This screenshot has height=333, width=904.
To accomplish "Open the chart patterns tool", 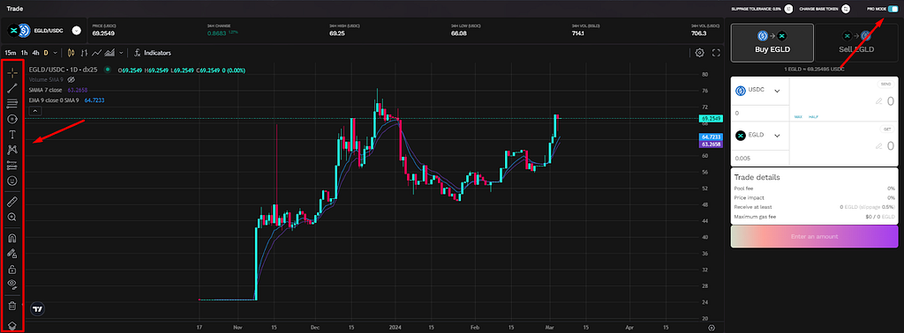I will click(12, 150).
